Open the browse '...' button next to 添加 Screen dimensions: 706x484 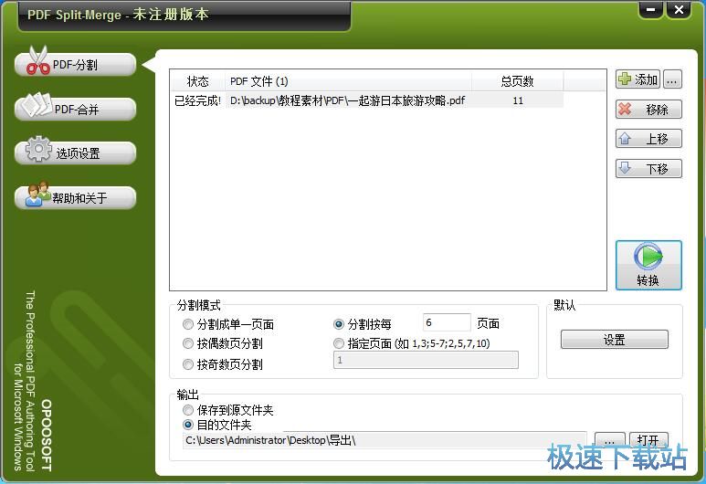point(672,79)
